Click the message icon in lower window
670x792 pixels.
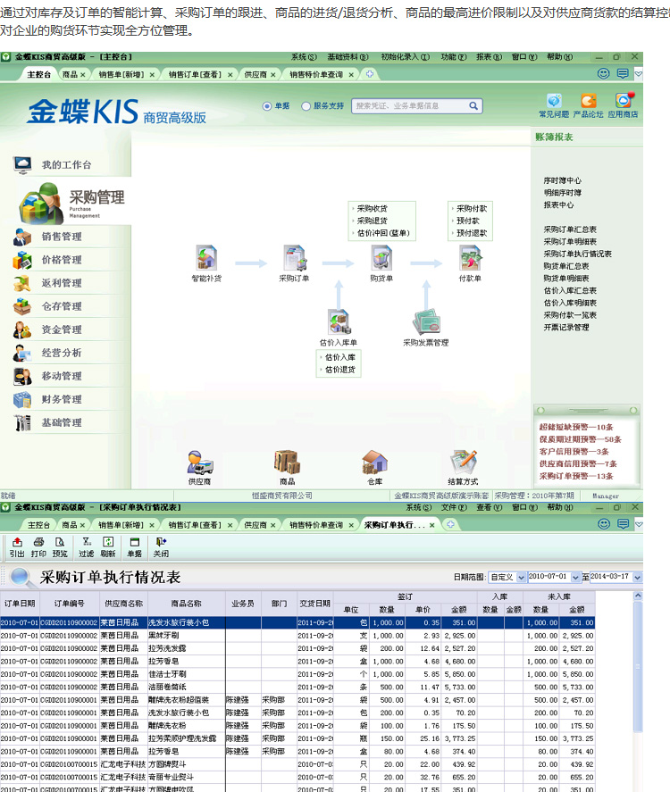click(623, 524)
